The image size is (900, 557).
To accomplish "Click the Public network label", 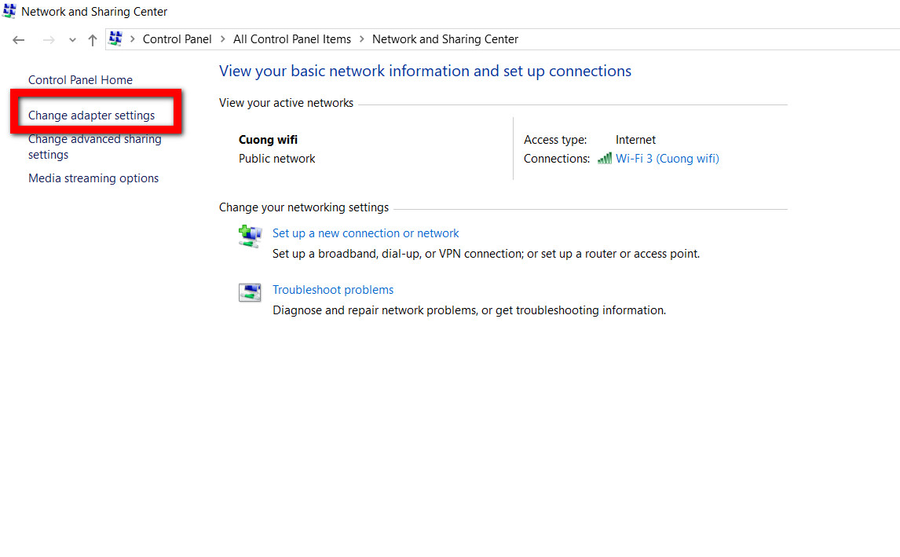I will pos(276,159).
